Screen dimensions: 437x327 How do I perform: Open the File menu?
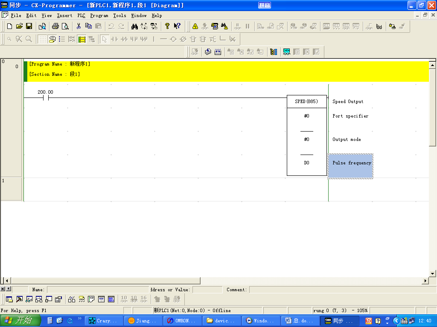16,16
